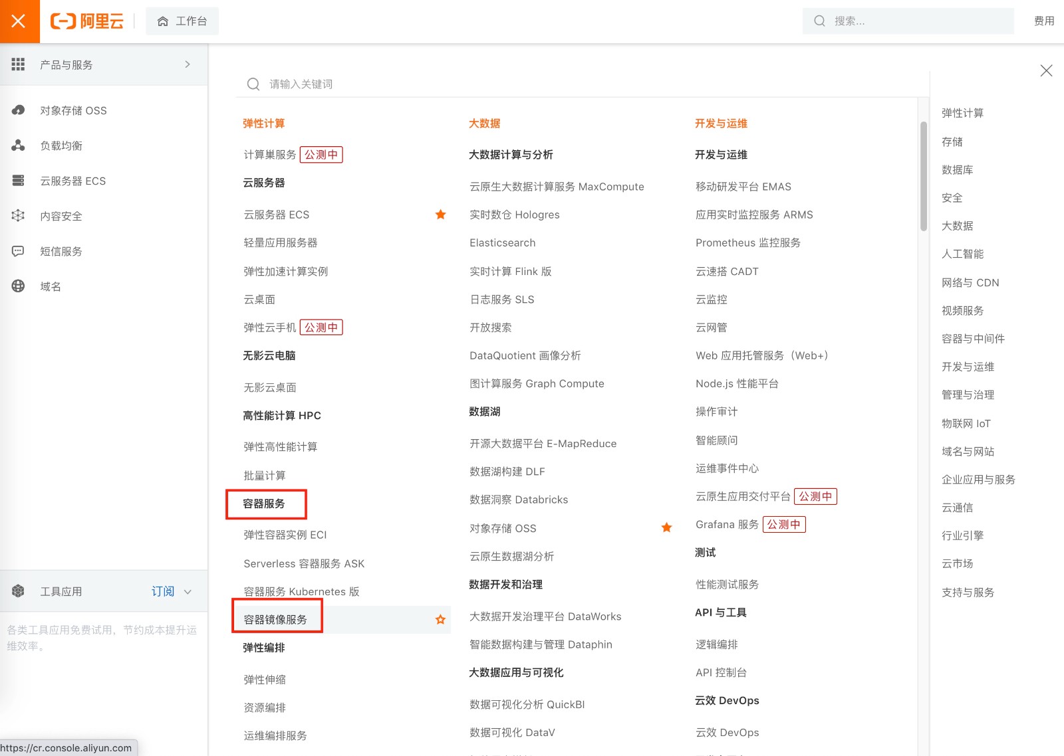Open 应用实时监控服务 ARMS

coord(754,215)
